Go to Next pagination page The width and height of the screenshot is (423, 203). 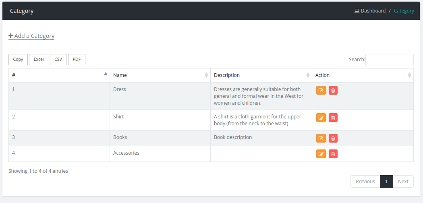point(403,182)
